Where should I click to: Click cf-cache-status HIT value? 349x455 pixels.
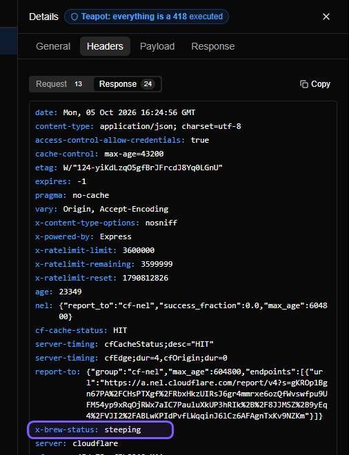coord(120,330)
